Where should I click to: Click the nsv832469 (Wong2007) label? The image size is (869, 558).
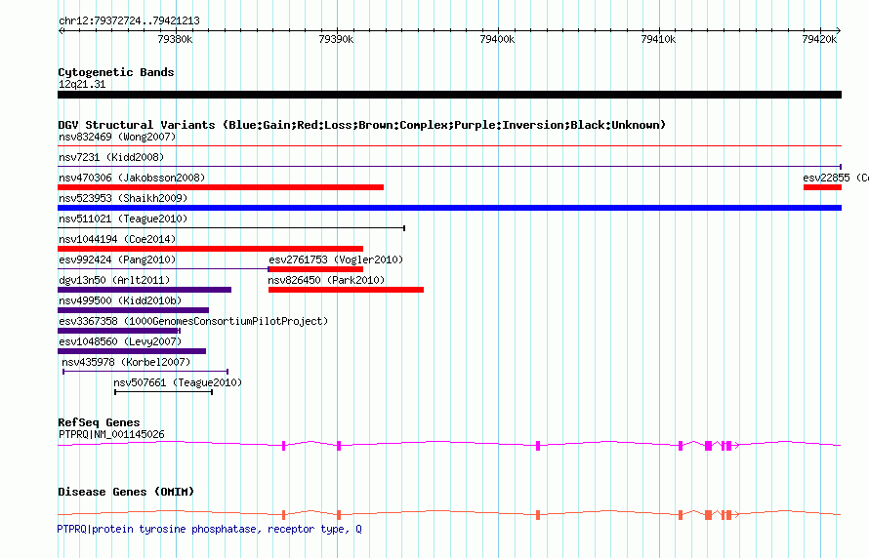tap(117, 137)
